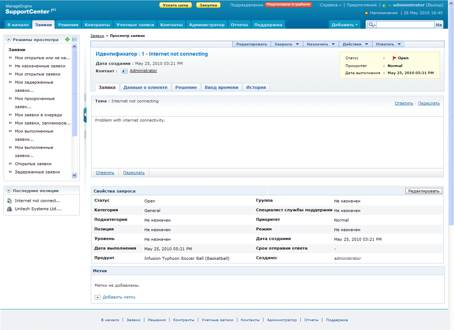Viewport: 454px width, 330px height.
Task: Open the Действия dropdown
Action: point(355,44)
